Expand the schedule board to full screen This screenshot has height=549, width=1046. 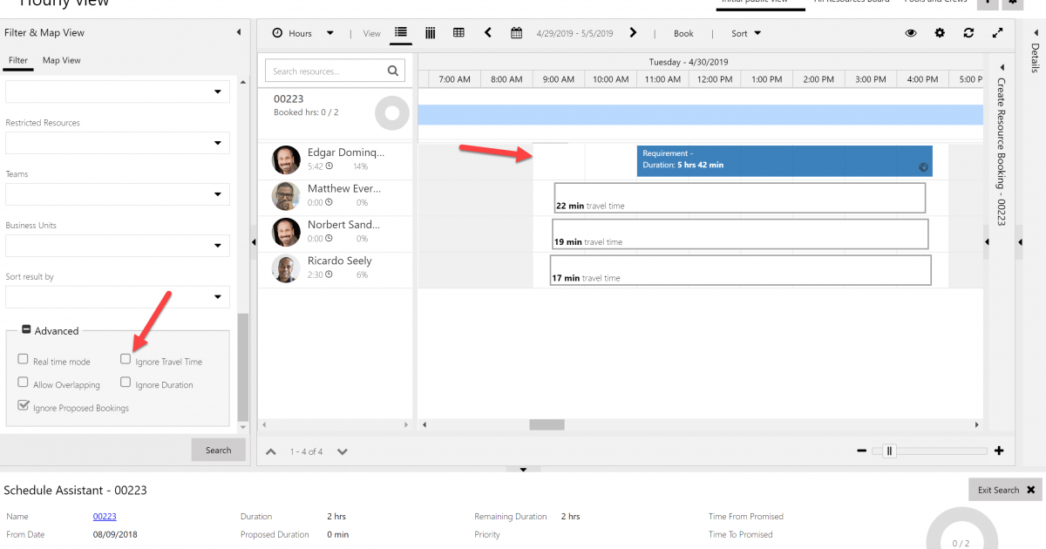998,33
